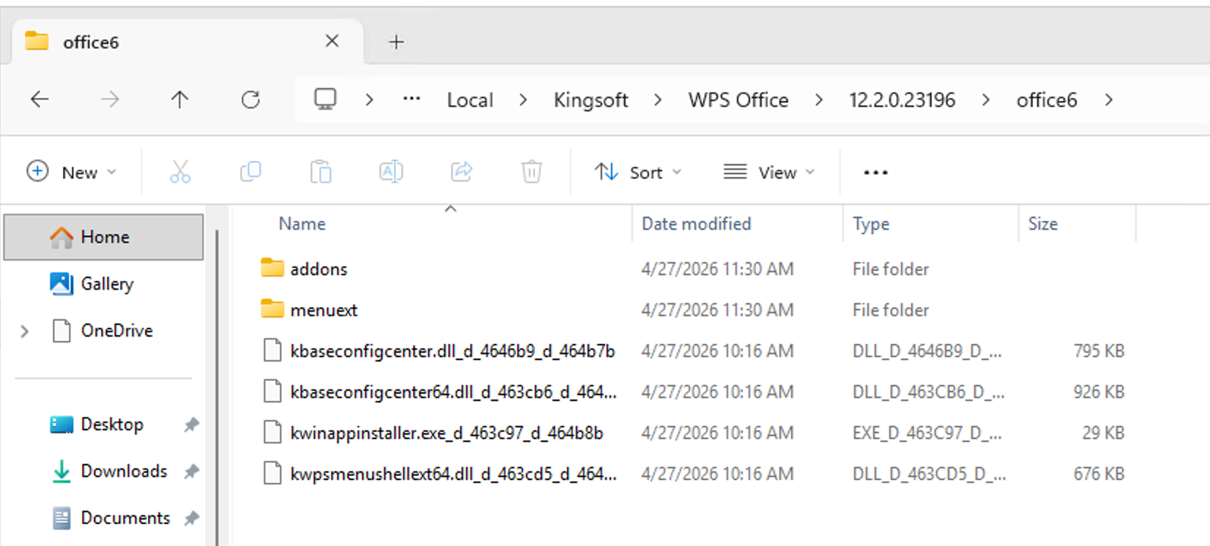Viewport: 1210px width, 546px height.
Task: Navigate back with the left arrow
Action: click(40, 100)
